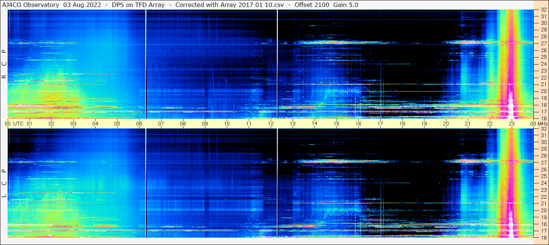
Task: Click the "20" hour mark on time axis
Action: point(446,124)
